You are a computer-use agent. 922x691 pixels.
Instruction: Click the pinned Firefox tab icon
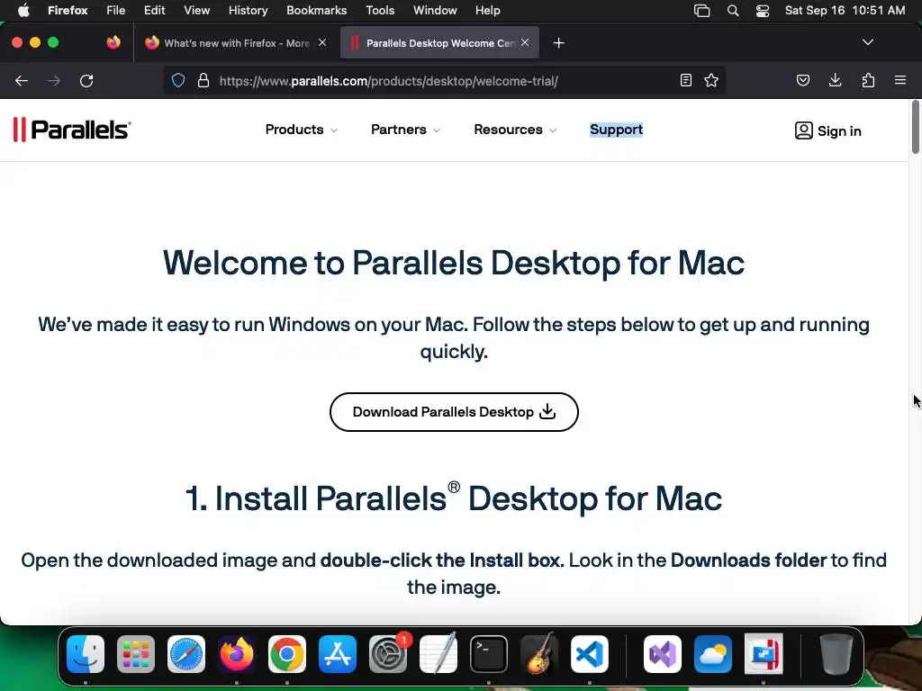(x=113, y=42)
